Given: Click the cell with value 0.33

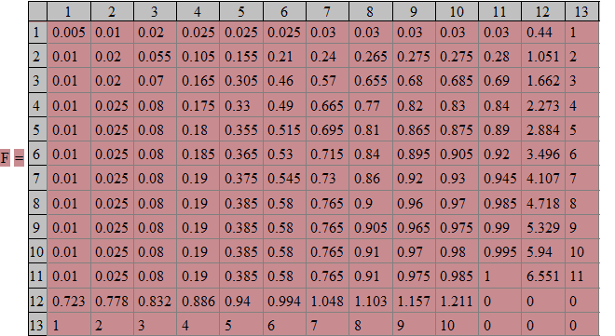Looking at the screenshot, I should (241, 105).
